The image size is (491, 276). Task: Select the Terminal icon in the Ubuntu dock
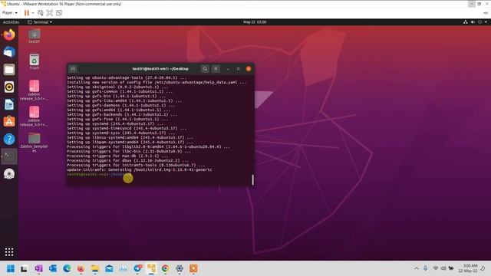point(9,156)
